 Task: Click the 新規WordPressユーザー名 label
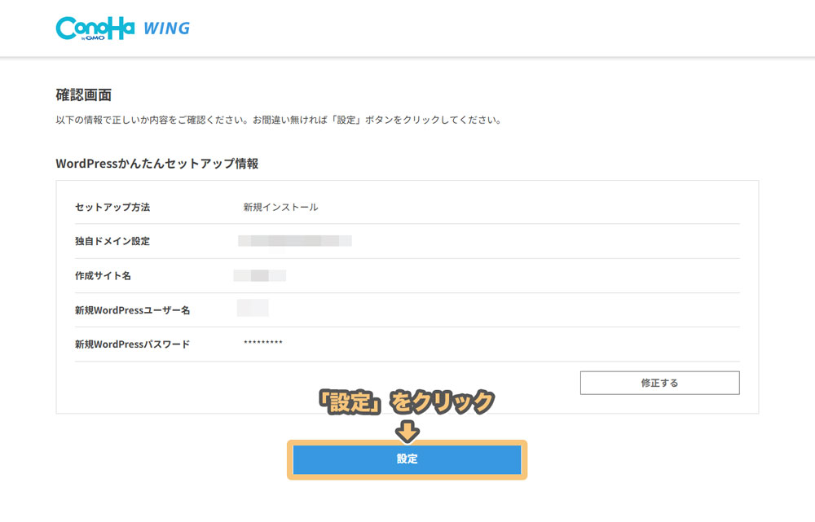click(x=133, y=310)
